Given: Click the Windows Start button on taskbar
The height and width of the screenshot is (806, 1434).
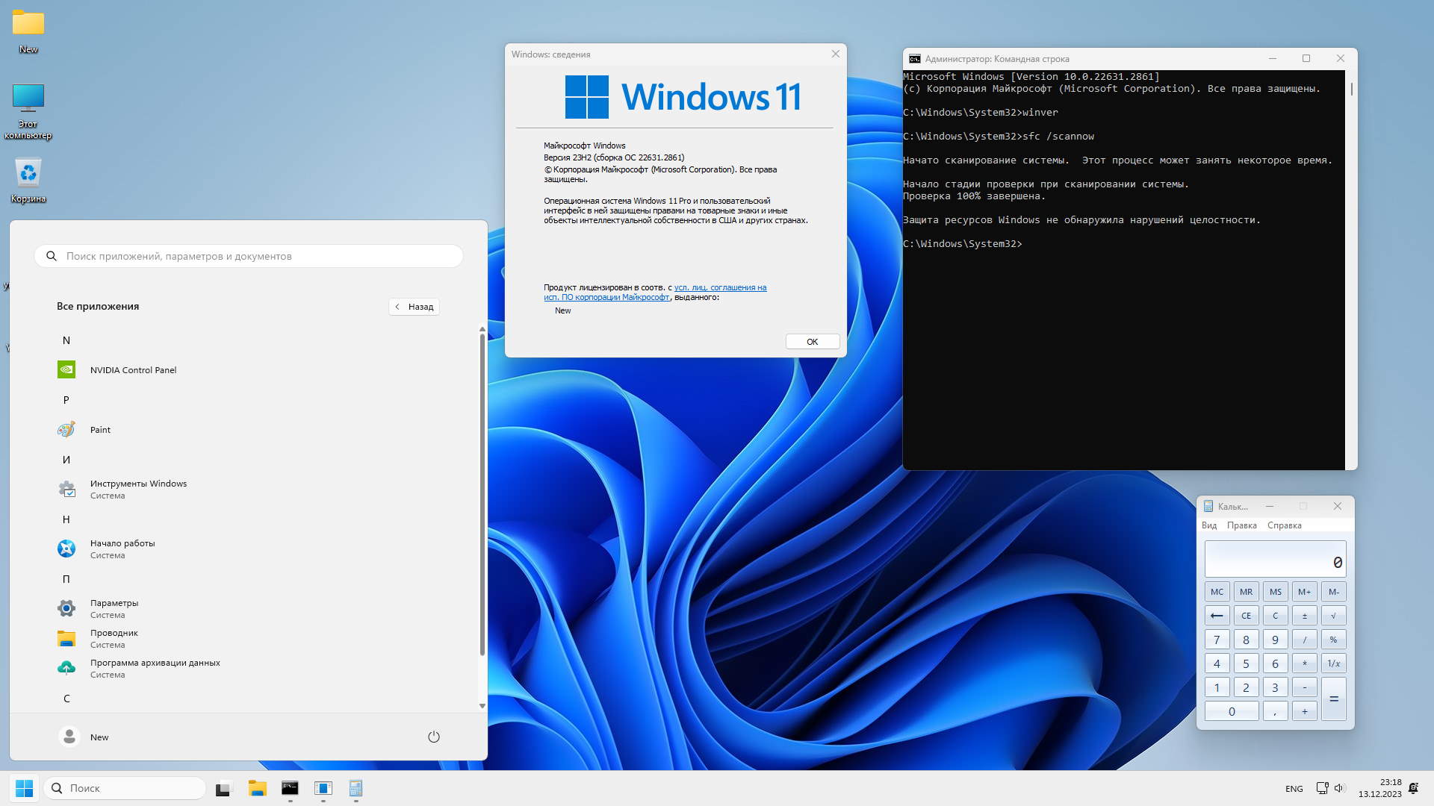Looking at the screenshot, I should point(24,788).
